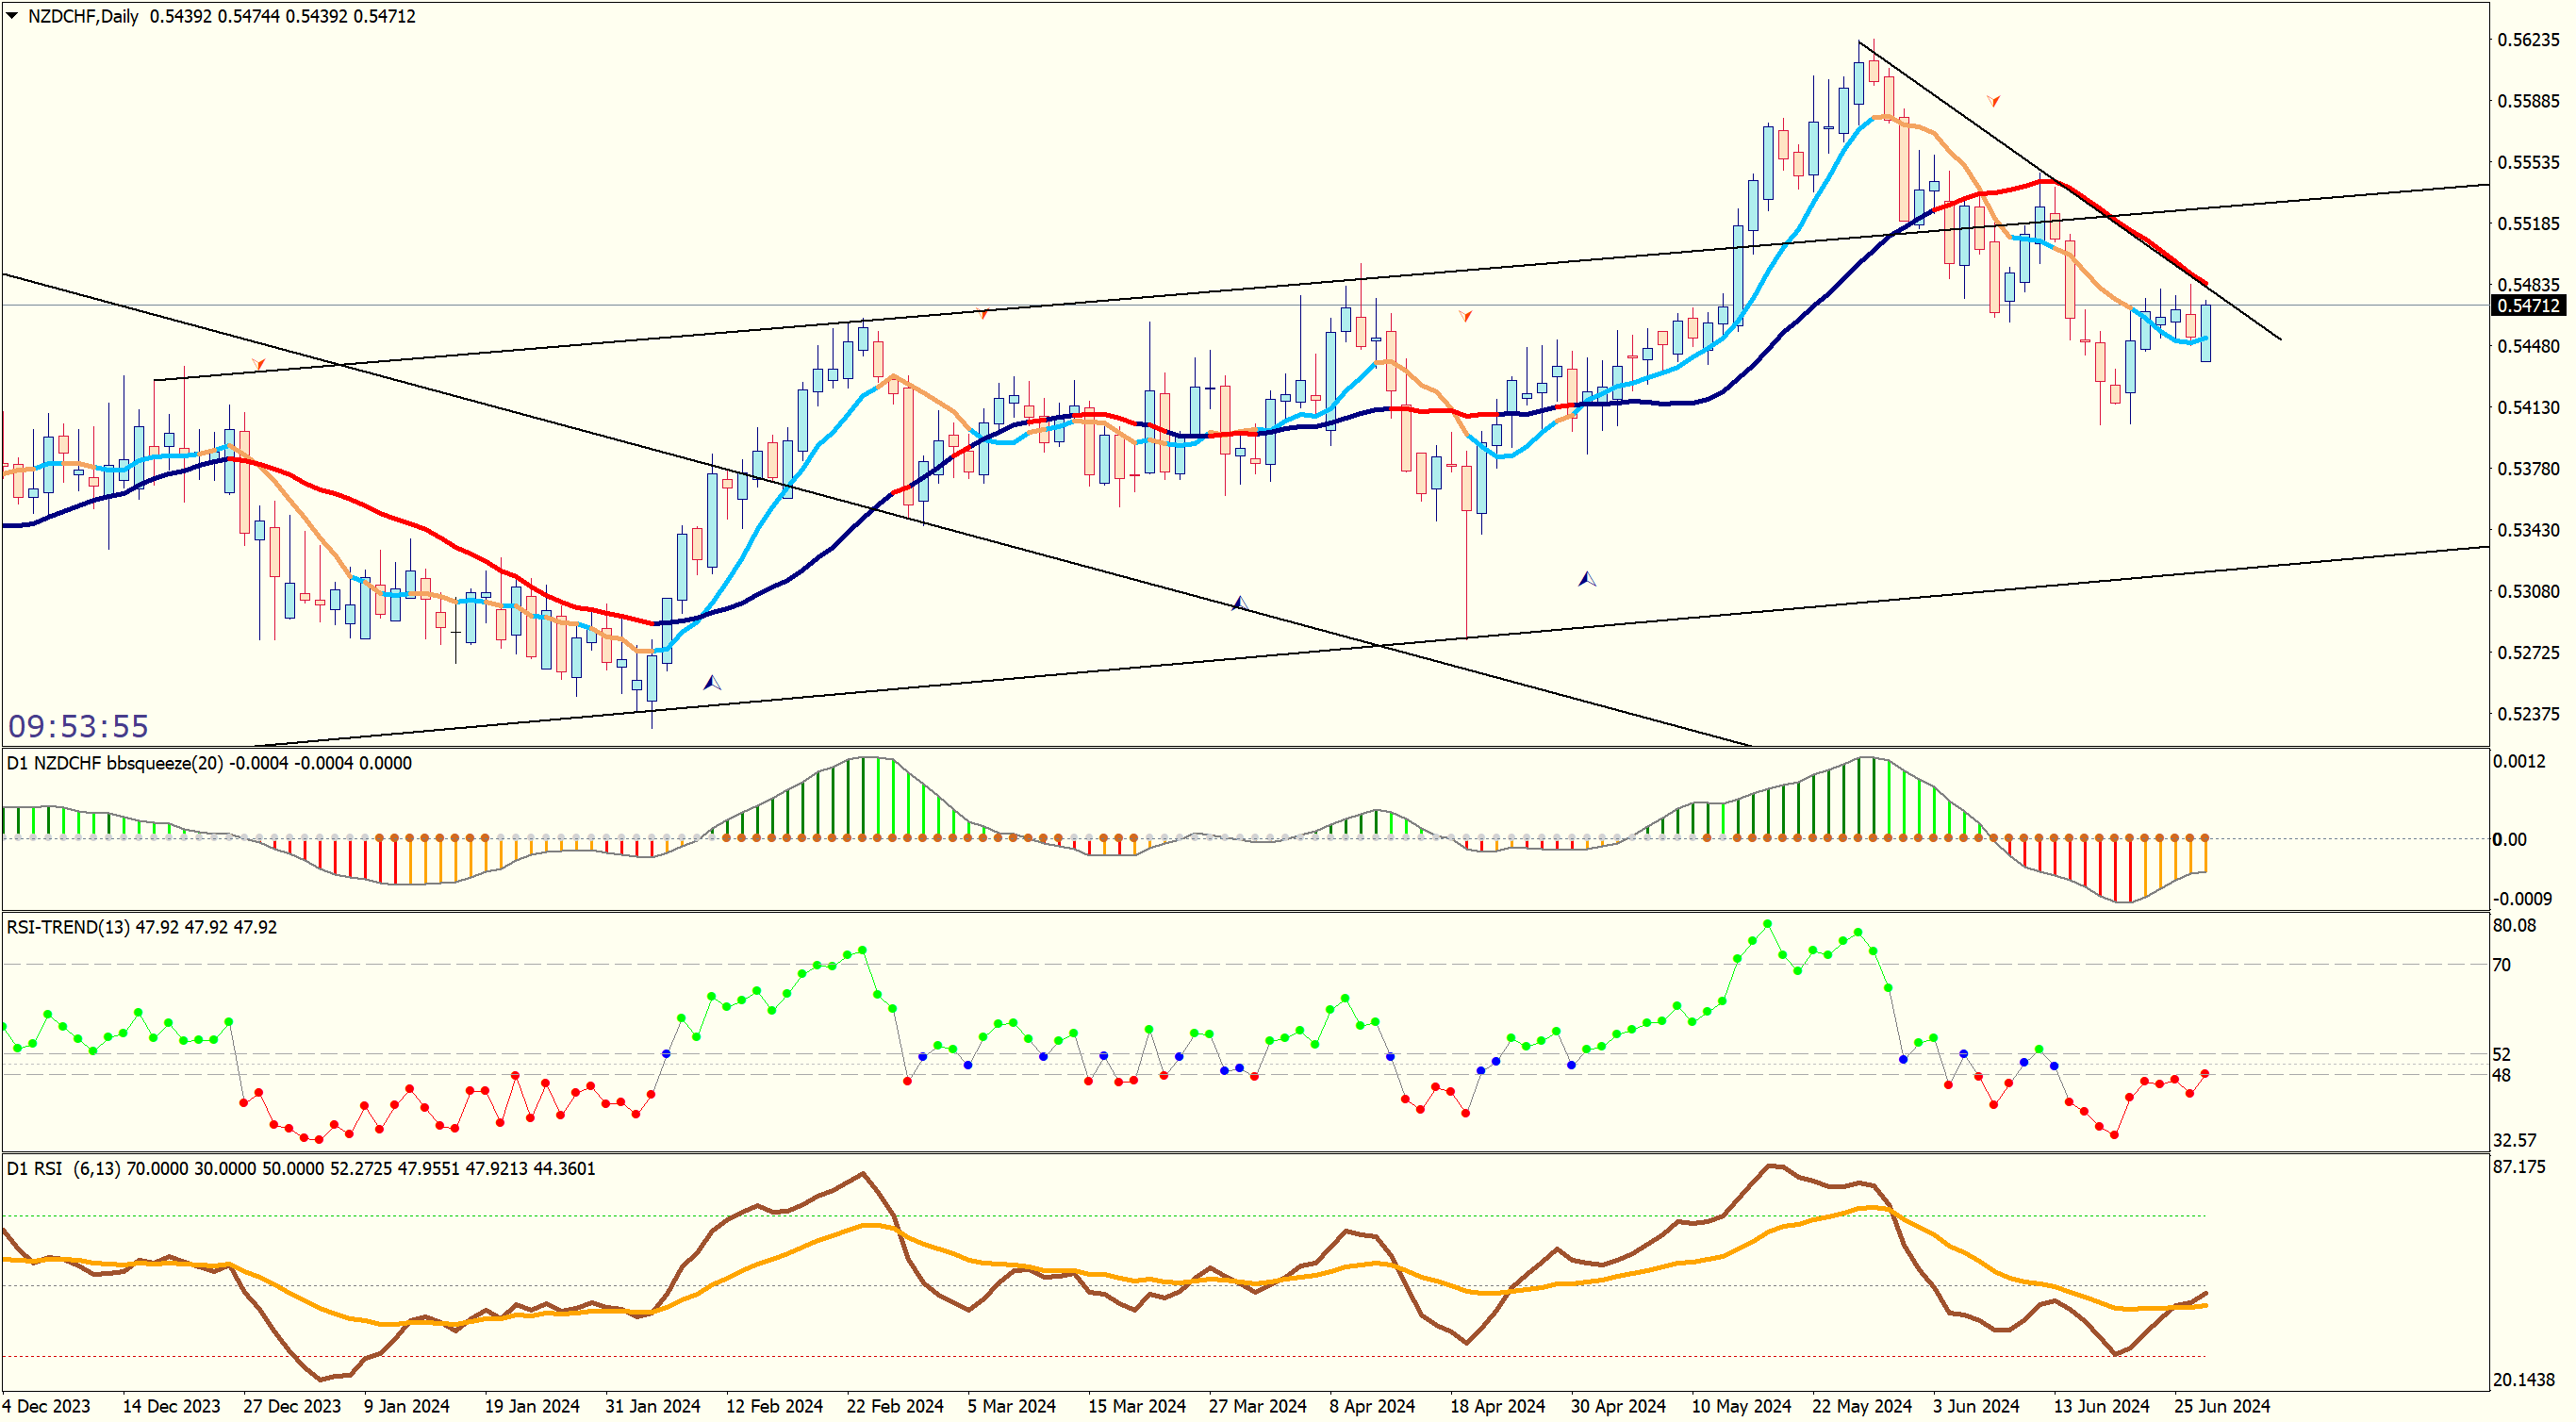Click the 0.00 level label on bbsqueeze scale
This screenshot has height=1422, width=2576.
[2509, 839]
